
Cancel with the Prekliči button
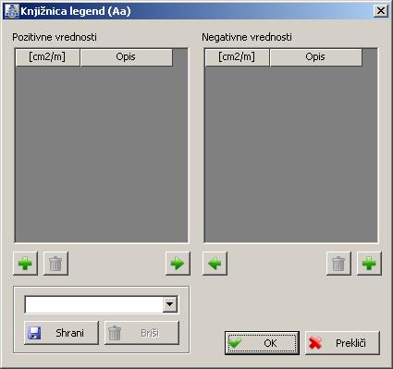click(x=342, y=343)
